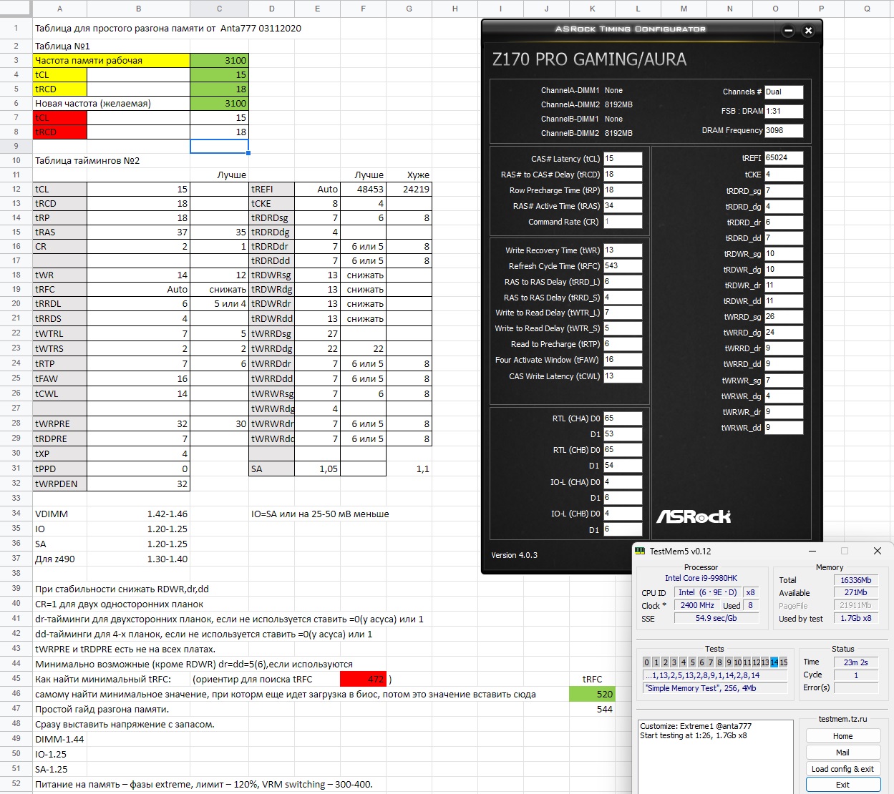Click the RAS# to CAS# Delay (tRCD) field

[623, 175]
